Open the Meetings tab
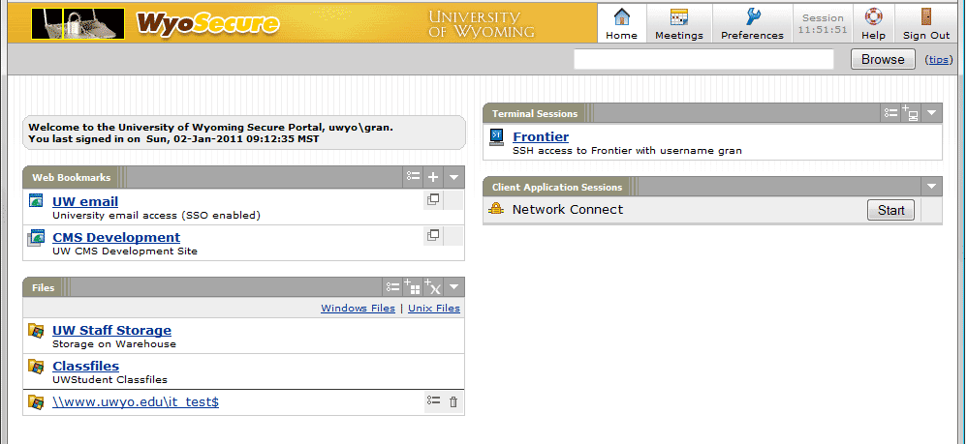Screen dimensions: 968x444 tap(679, 23)
